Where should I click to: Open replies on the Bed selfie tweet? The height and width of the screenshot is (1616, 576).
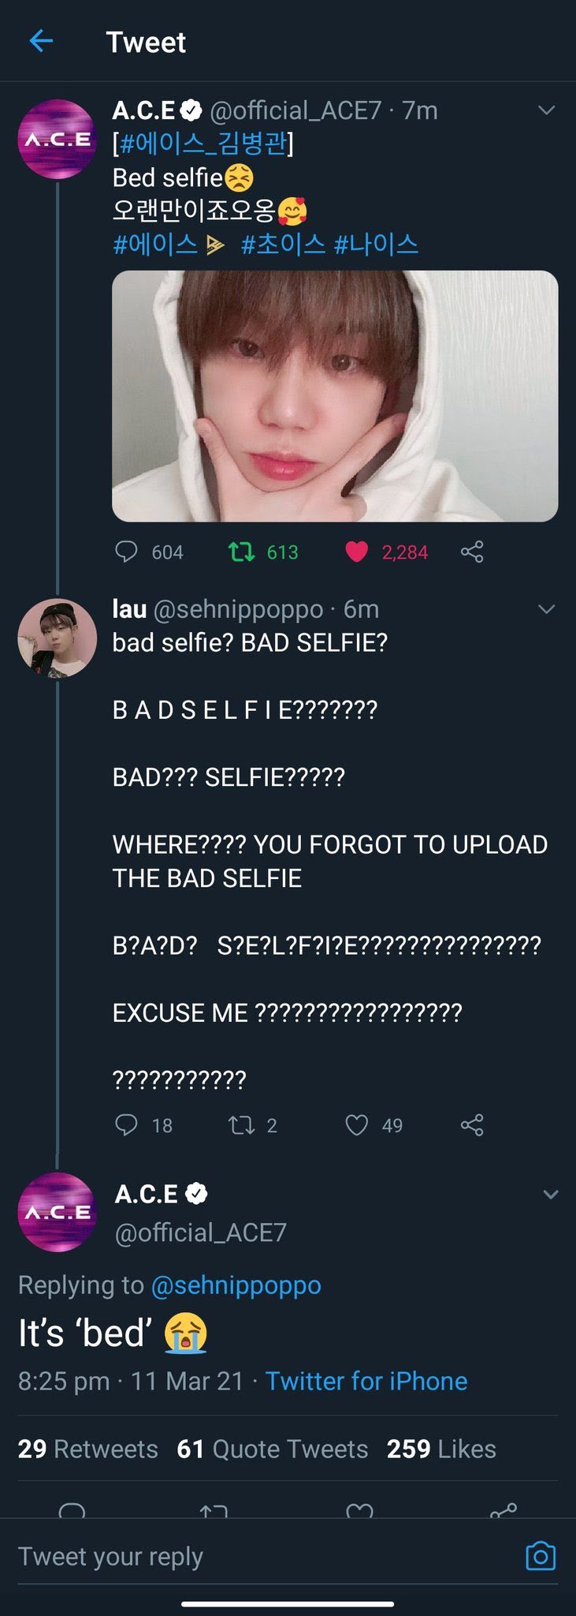(126, 552)
